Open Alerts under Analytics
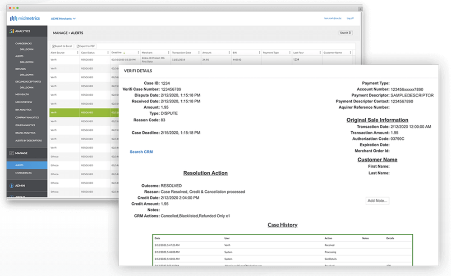451x276 pixels. point(19,56)
